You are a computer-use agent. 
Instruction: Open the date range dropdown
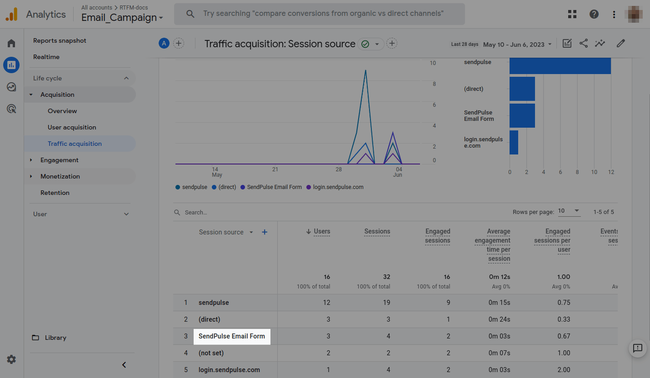click(x=517, y=45)
